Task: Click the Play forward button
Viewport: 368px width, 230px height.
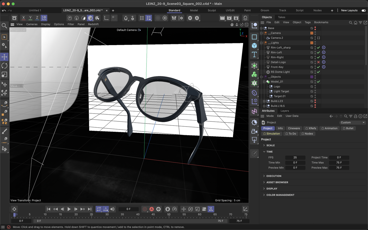Action: point(69,209)
